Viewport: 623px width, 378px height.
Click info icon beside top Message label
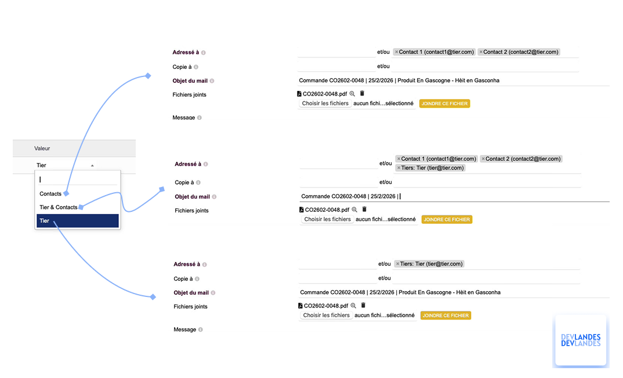pos(200,118)
